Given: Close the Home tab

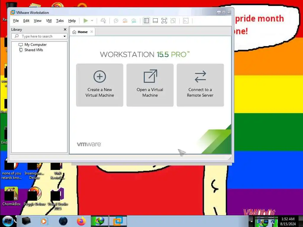Looking at the screenshot, I should point(92,32).
